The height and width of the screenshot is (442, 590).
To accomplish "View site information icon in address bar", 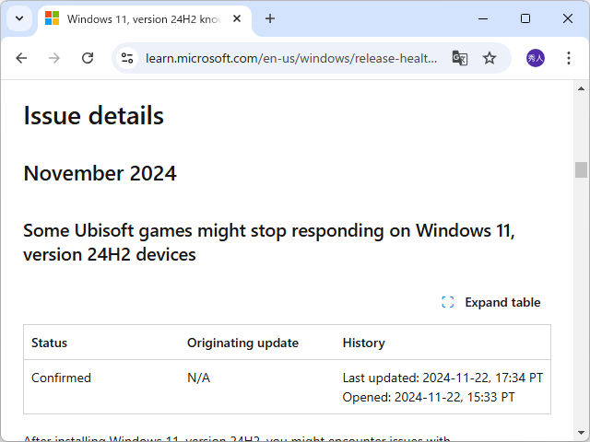I will coord(127,58).
